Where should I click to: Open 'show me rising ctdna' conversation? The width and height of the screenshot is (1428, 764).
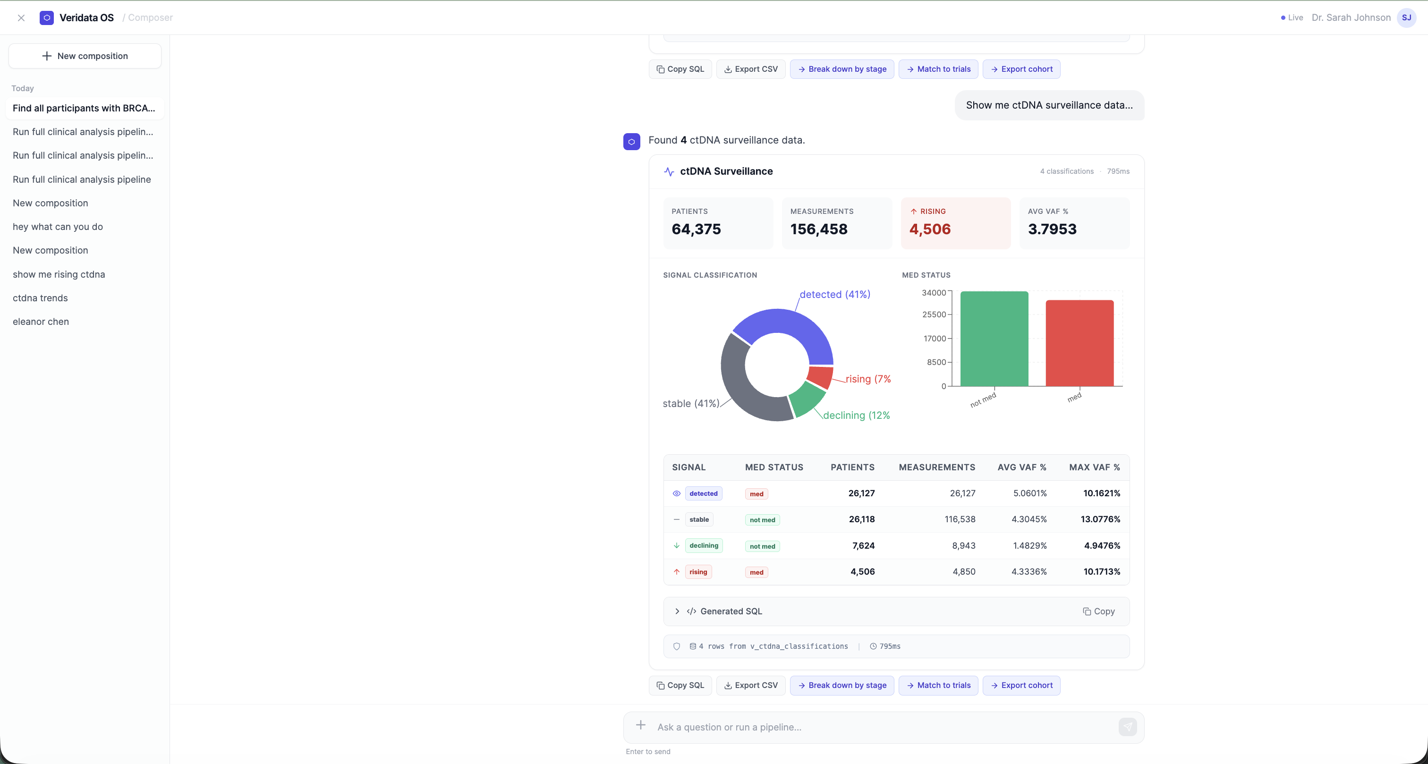(x=59, y=274)
